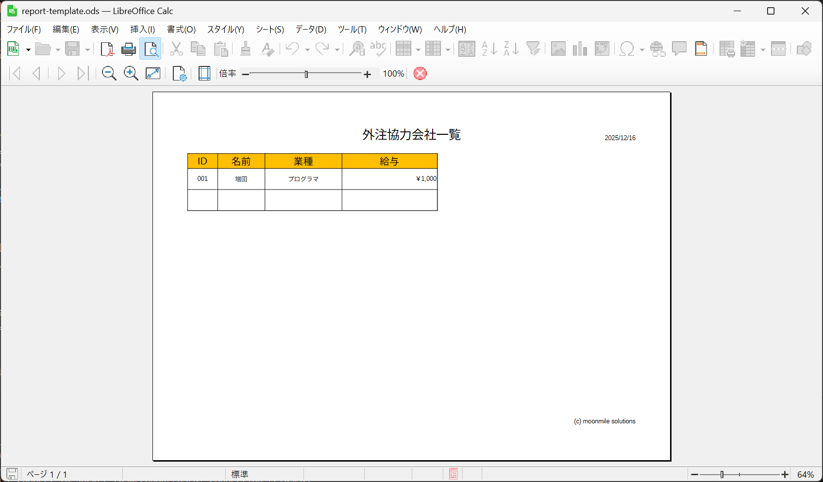Close the preview with the red X button
The width and height of the screenshot is (823, 482).
tap(420, 74)
